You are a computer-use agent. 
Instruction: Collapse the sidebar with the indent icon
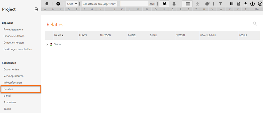47,4
